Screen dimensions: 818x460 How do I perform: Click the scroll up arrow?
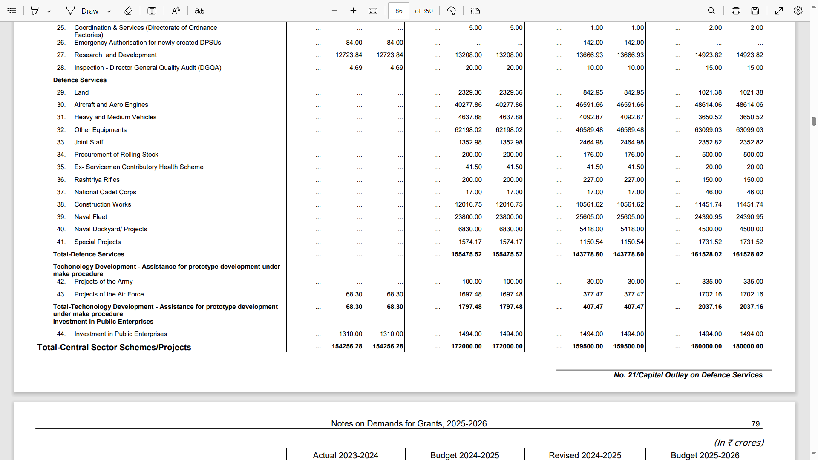pos(814,7)
